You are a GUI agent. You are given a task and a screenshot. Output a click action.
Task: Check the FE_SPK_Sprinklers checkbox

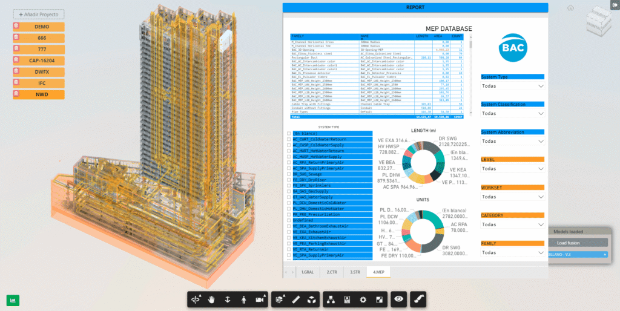289,185
